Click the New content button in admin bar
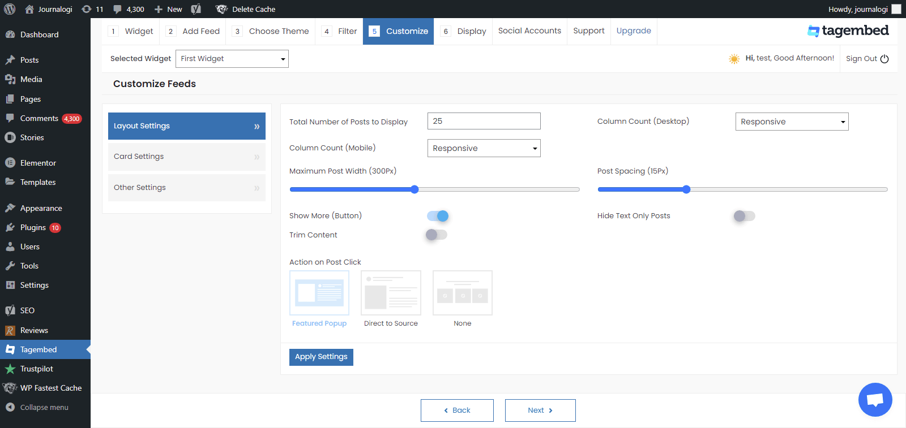Viewport: 906px width, 428px height. click(x=168, y=9)
